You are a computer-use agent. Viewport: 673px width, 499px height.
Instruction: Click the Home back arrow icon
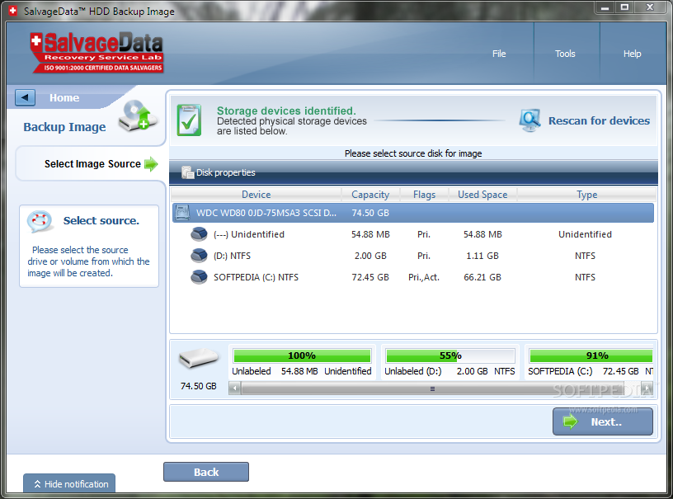tap(25, 97)
